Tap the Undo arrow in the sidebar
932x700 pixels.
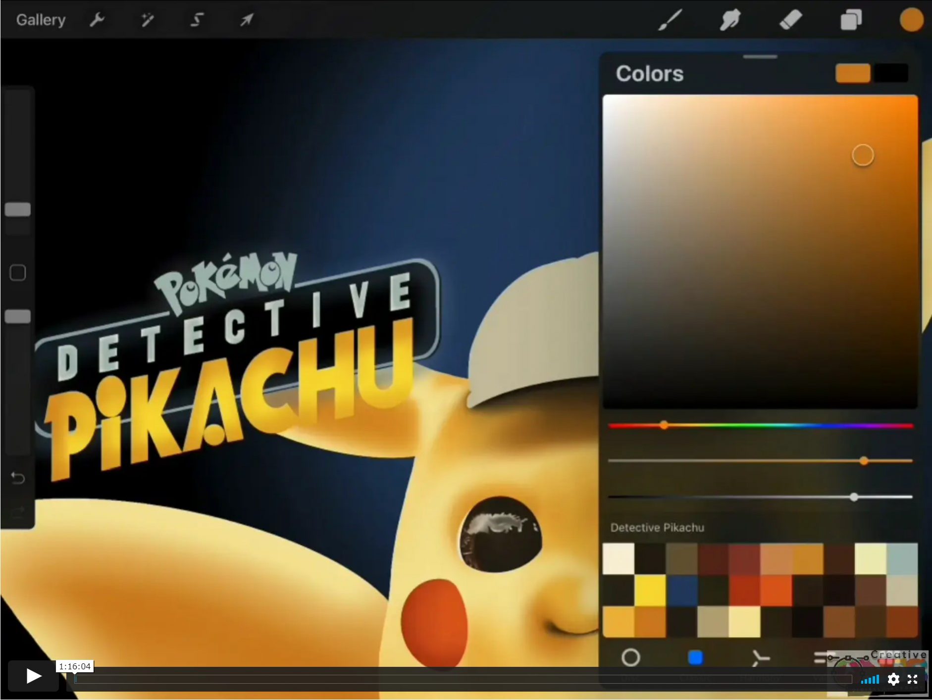[x=18, y=478]
